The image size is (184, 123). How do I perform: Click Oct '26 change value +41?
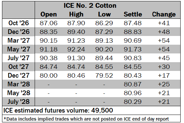click(164, 23)
